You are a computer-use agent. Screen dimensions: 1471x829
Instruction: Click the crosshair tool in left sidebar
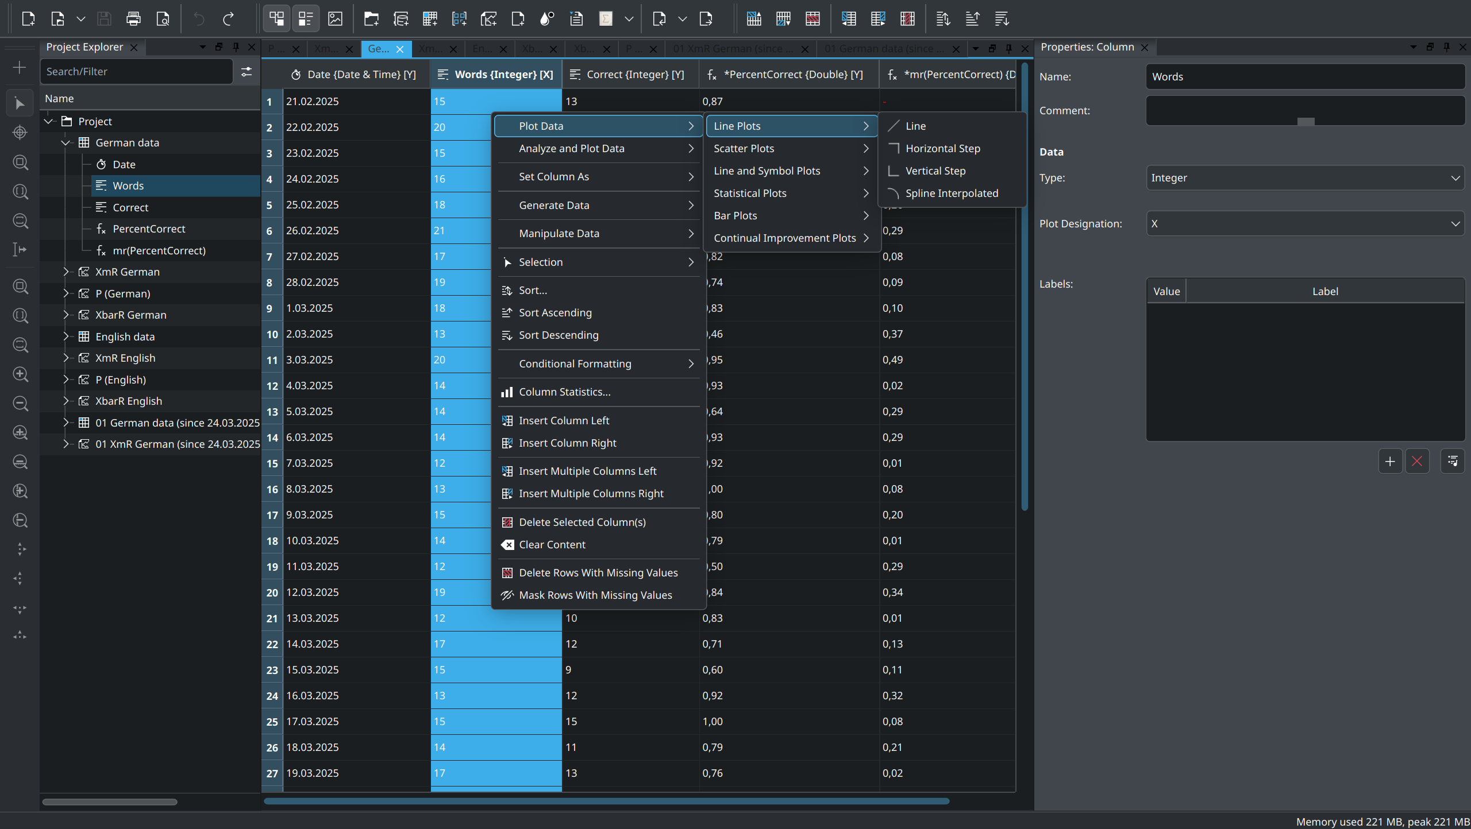click(20, 133)
